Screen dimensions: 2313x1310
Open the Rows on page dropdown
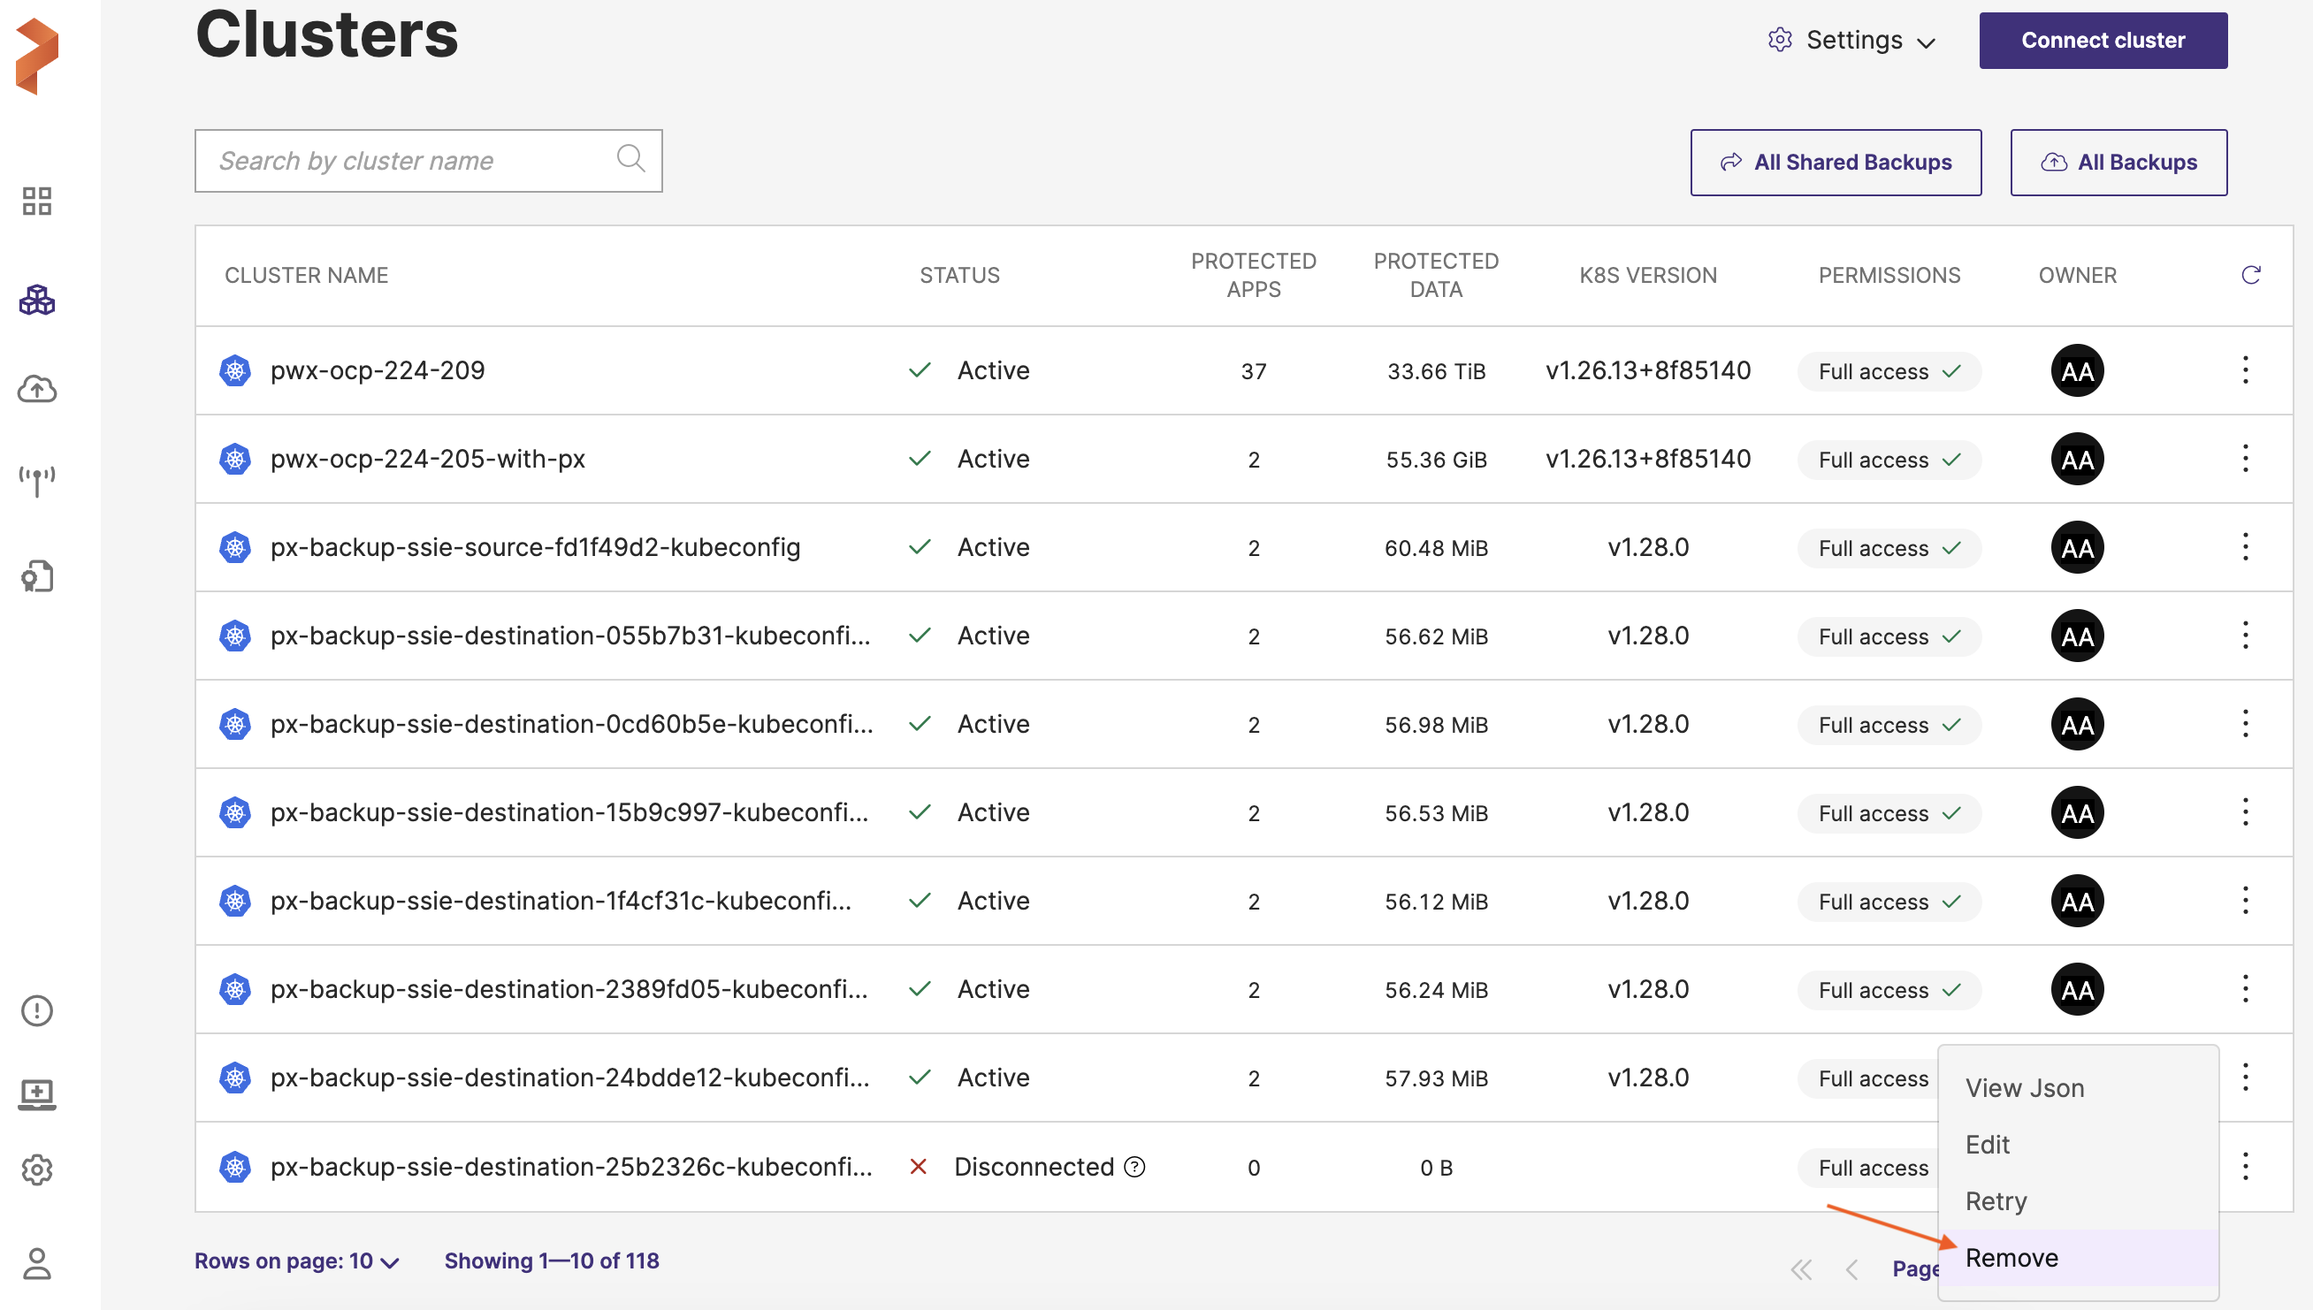[297, 1261]
